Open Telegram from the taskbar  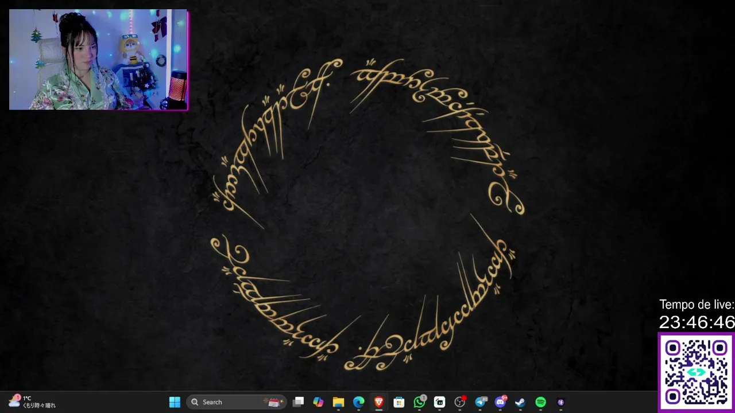point(481,402)
